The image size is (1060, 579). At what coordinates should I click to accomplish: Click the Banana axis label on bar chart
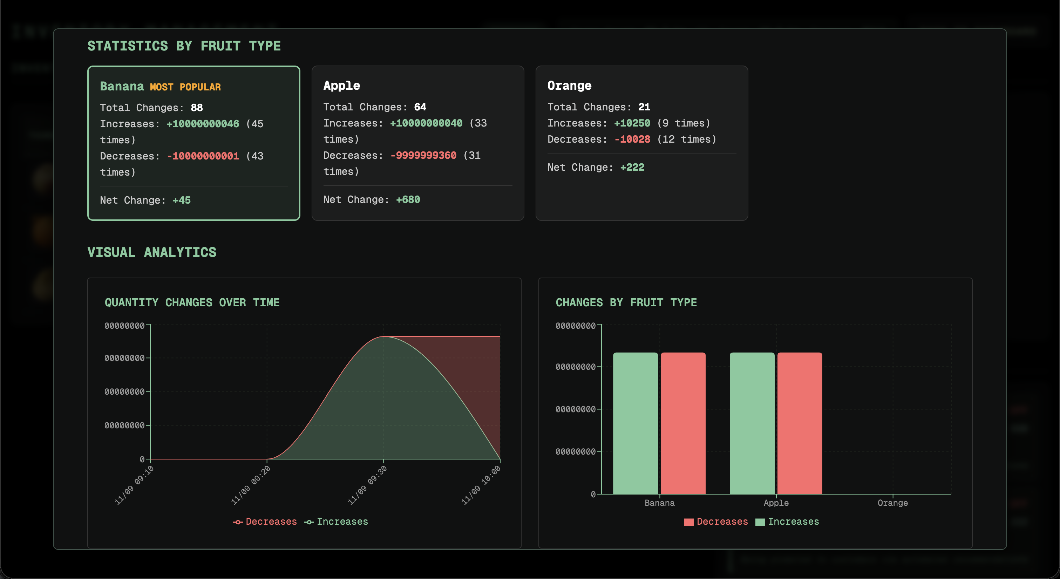[659, 503]
